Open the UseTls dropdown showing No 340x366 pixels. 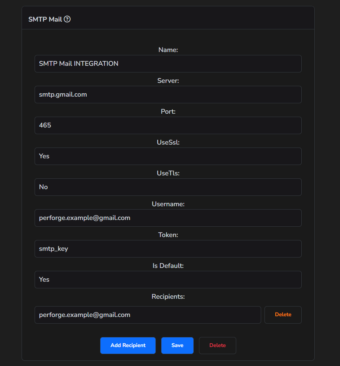point(168,187)
